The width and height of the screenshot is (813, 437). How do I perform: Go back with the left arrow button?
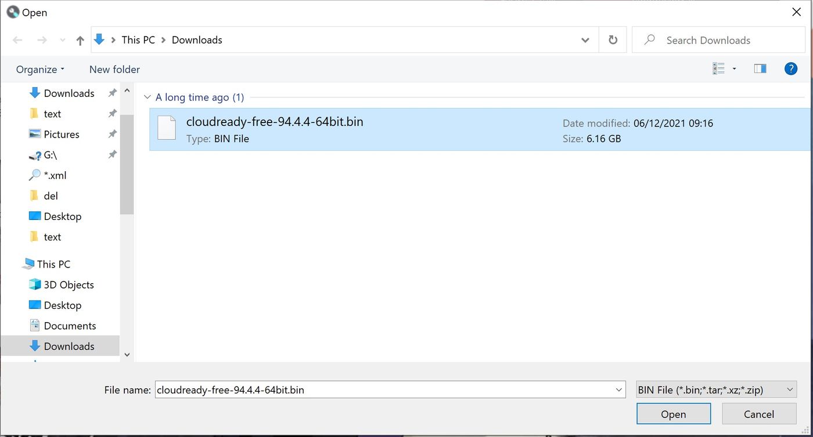[x=17, y=40]
